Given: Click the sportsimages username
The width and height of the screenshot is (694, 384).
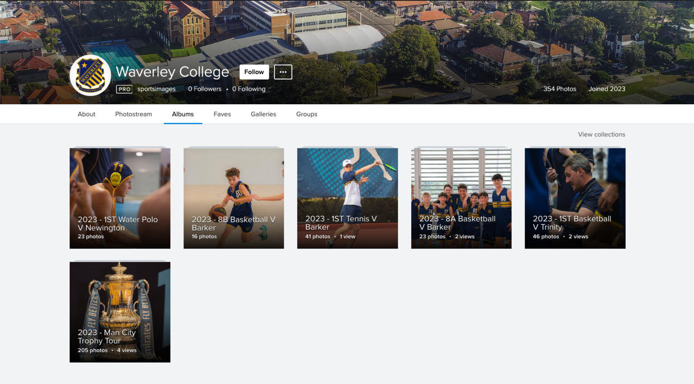Looking at the screenshot, I should click(156, 89).
